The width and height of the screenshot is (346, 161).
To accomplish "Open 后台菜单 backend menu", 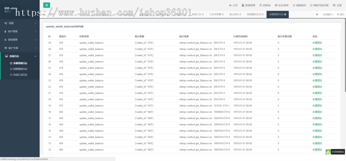I will [282, 5].
